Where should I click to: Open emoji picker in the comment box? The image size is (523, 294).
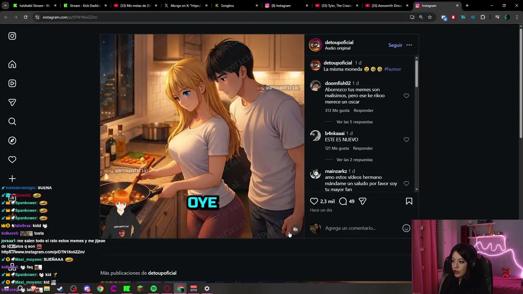click(406, 228)
